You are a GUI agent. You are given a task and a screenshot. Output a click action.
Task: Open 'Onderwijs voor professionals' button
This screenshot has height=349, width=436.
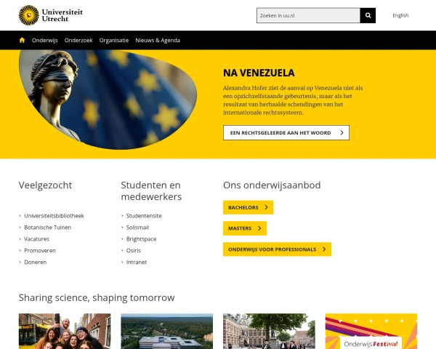[x=277, y=249]
